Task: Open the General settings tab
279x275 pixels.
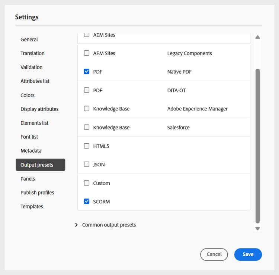Action: tap(29, 40)
